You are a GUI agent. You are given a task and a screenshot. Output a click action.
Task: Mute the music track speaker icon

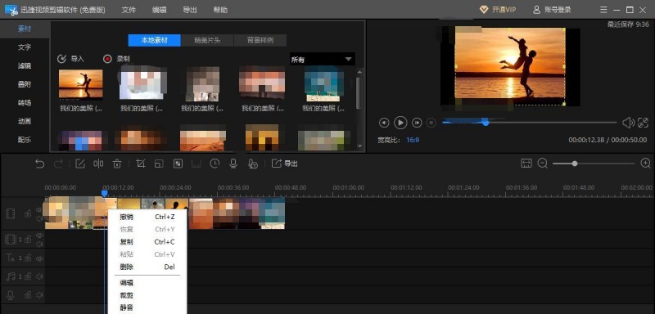click(x=39, y=276)
